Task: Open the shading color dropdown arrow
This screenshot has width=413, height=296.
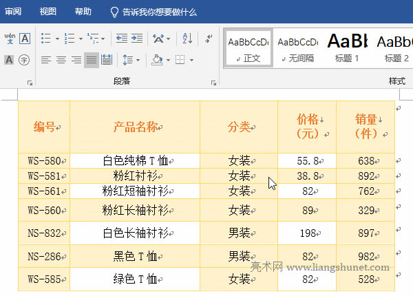Action: point(167,61)
